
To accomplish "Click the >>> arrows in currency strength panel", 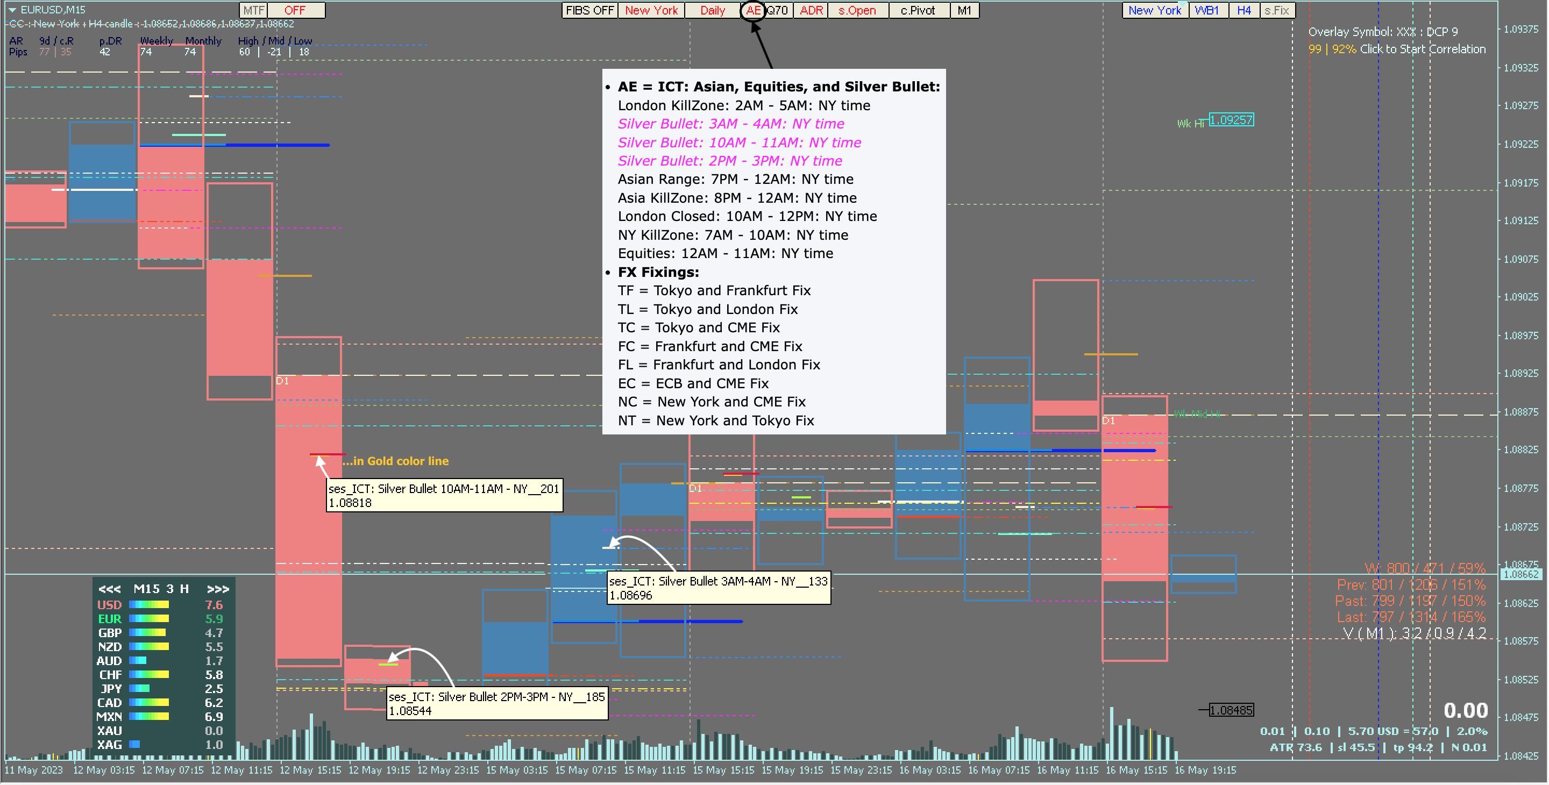I will [x=218, y=589].
